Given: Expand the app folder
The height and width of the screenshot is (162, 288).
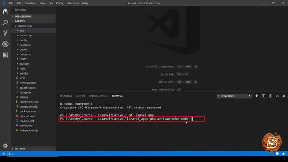Looking at the screenshot, I should pyautogui.click(x=33, y=31).
